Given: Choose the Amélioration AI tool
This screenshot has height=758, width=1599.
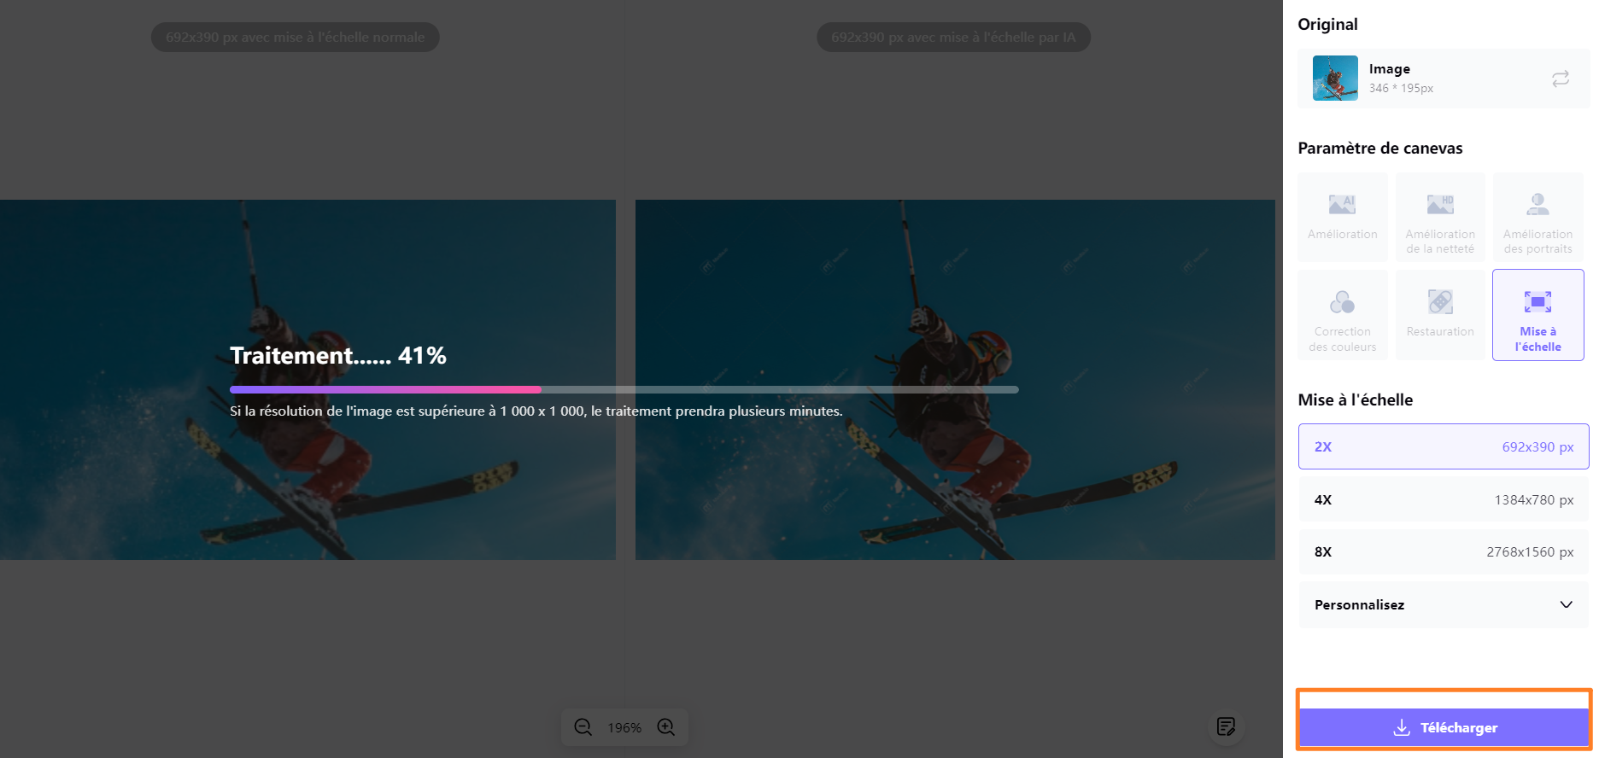Looking at the screenshot, I should pos(1342,217).
